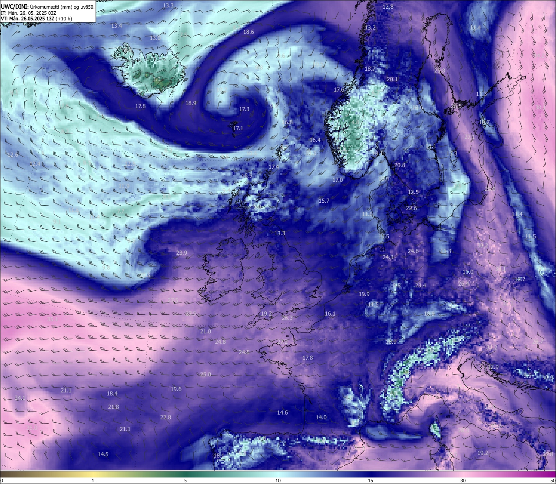This screenshot has height=484, width=556.
Task: Click the 24.3 value near the German coast
Action: pos(388,257)
